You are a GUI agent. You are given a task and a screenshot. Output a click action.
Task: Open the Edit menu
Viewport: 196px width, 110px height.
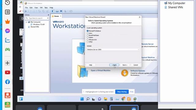pyautogui.click(x=31, y=8)
